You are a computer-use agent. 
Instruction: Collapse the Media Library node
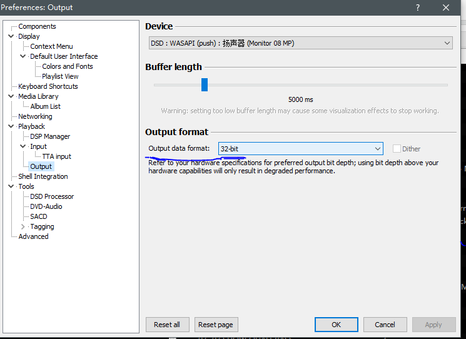pos(11,96)
